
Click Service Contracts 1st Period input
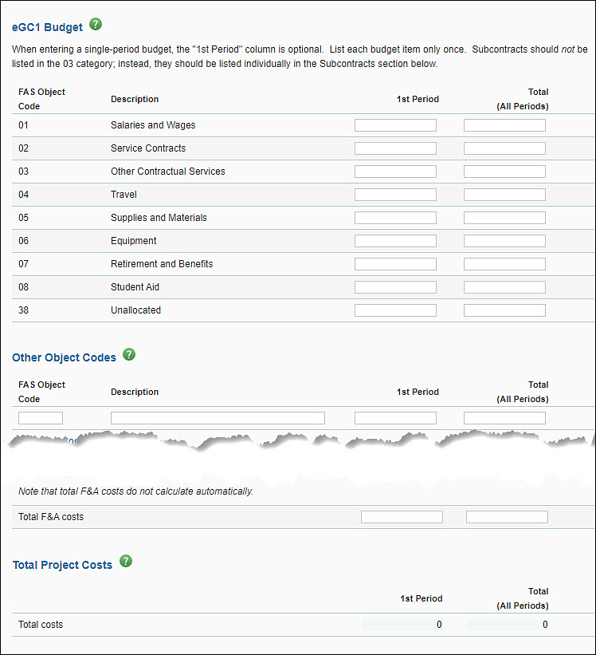point(395,148)
